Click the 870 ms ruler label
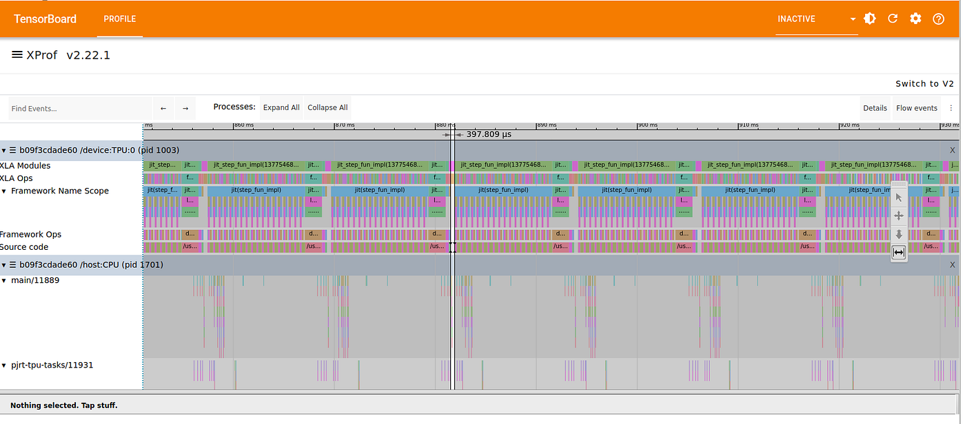The image size is (965, 424). point(344,125)
